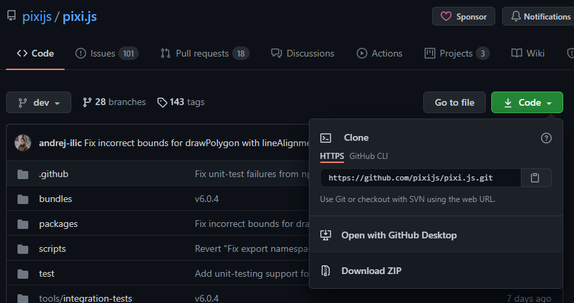The height and width of the screenshot is (303, 574).
Task: Click the branch icon in dev selector
Action: click(x=23, y=103)
